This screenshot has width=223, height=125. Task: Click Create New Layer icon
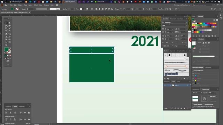coord(184,108)
